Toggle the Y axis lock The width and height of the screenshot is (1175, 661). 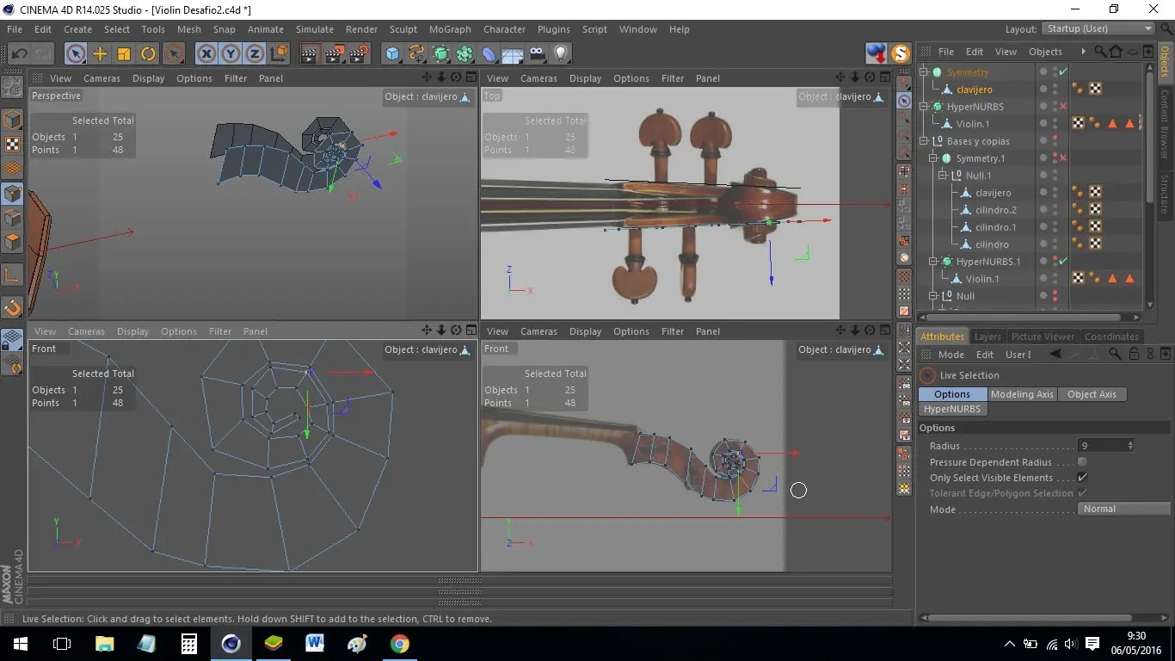tap(231, 53)
